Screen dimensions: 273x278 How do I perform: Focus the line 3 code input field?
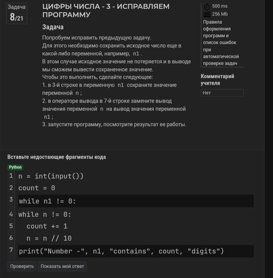coord(136,201)
